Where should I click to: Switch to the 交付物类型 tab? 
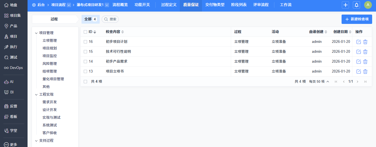215,5
